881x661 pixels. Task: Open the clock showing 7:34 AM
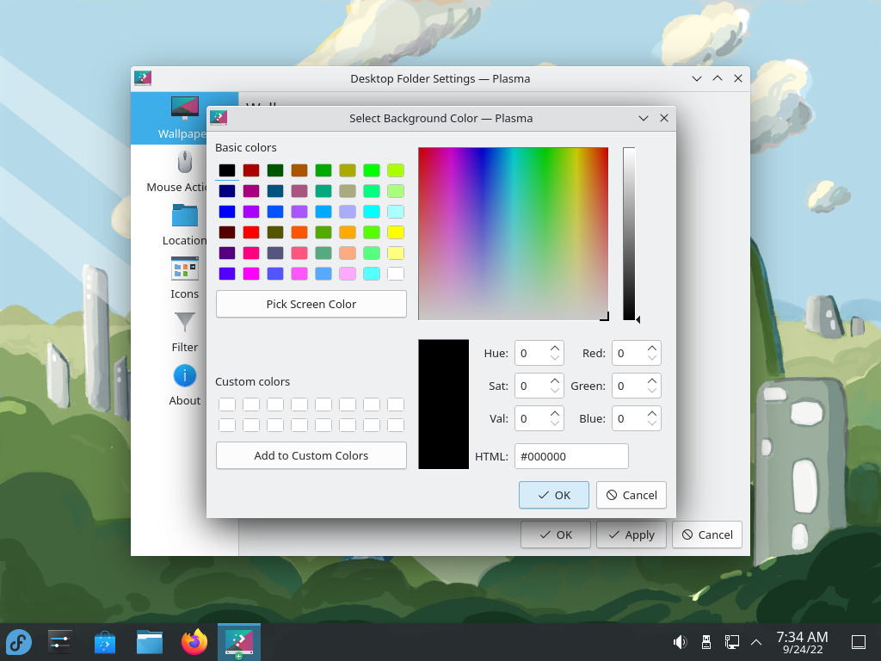coord(803,642)
